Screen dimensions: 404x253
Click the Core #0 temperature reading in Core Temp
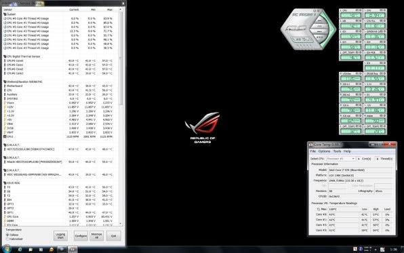point(344,214)
